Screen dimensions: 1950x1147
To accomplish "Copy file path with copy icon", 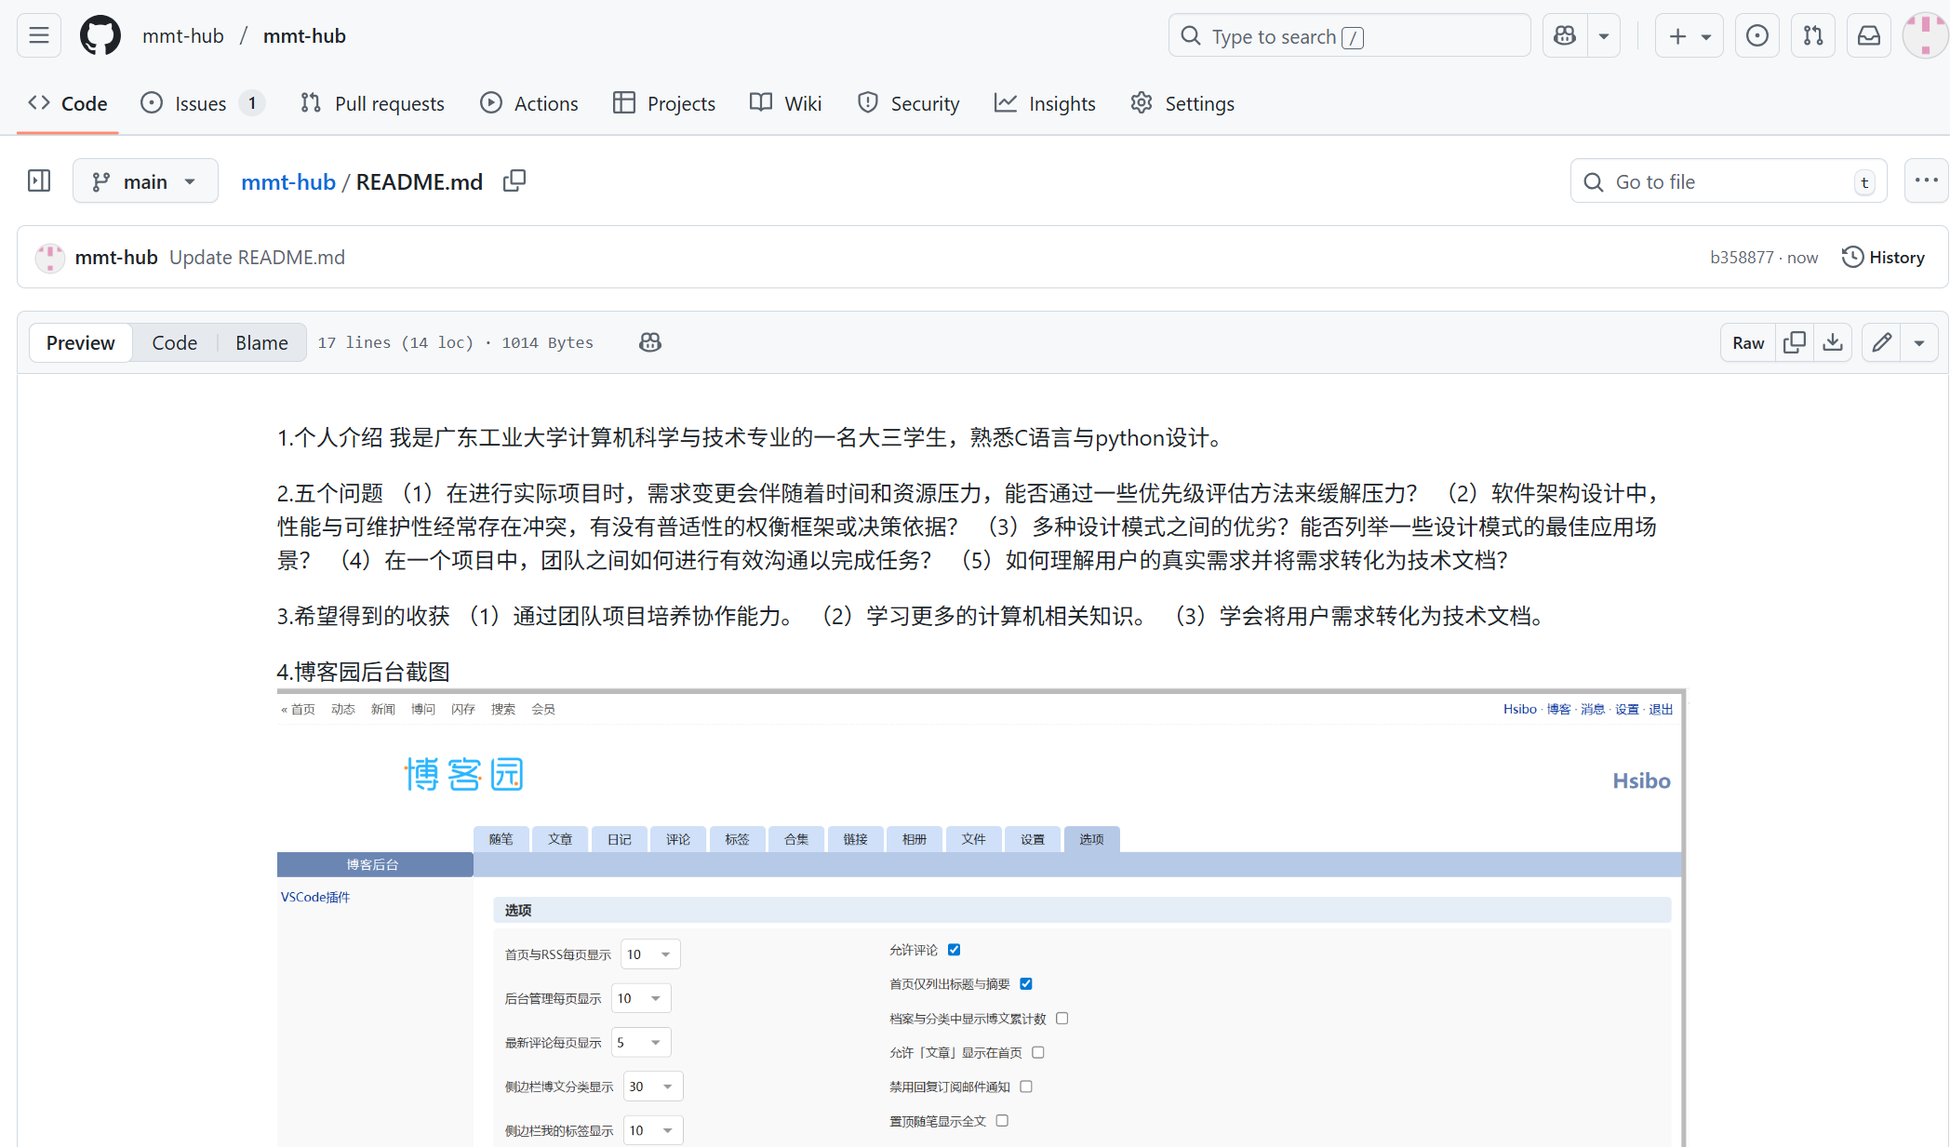I will point(514,181).
